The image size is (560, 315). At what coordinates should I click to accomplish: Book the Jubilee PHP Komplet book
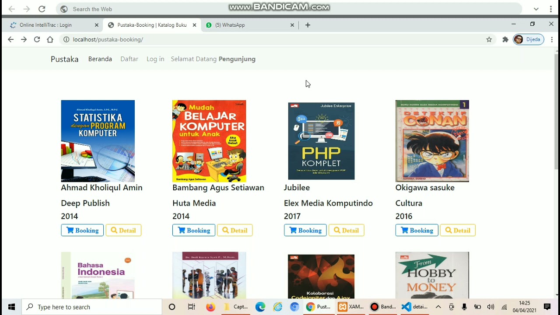click(x=305, y=230)
